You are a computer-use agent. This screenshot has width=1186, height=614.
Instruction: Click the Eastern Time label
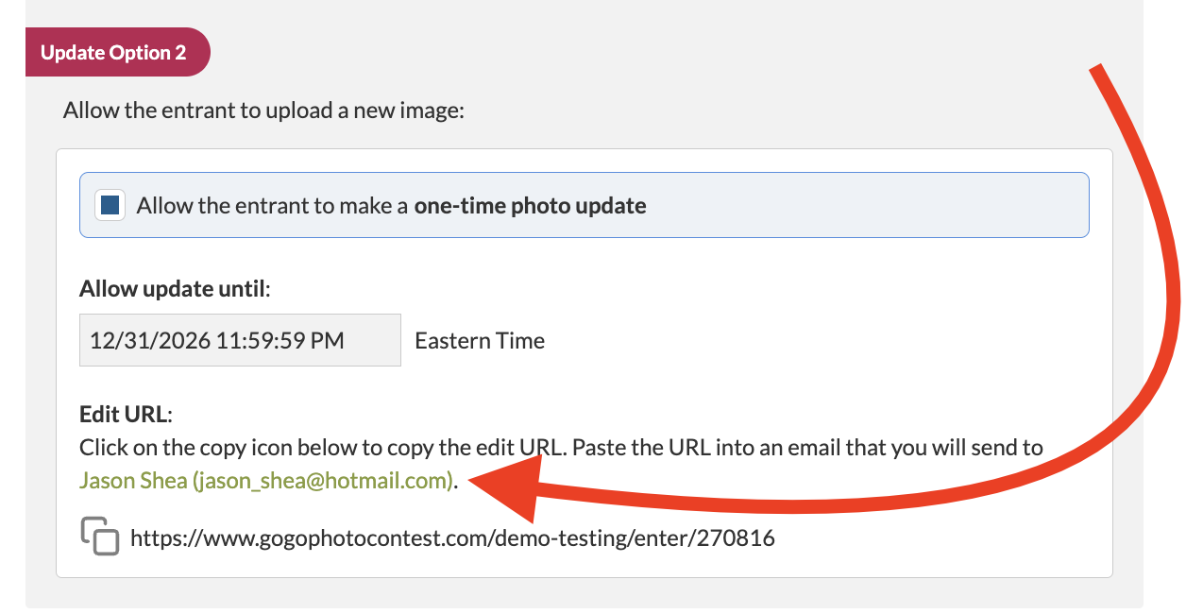tap(480, 341)
